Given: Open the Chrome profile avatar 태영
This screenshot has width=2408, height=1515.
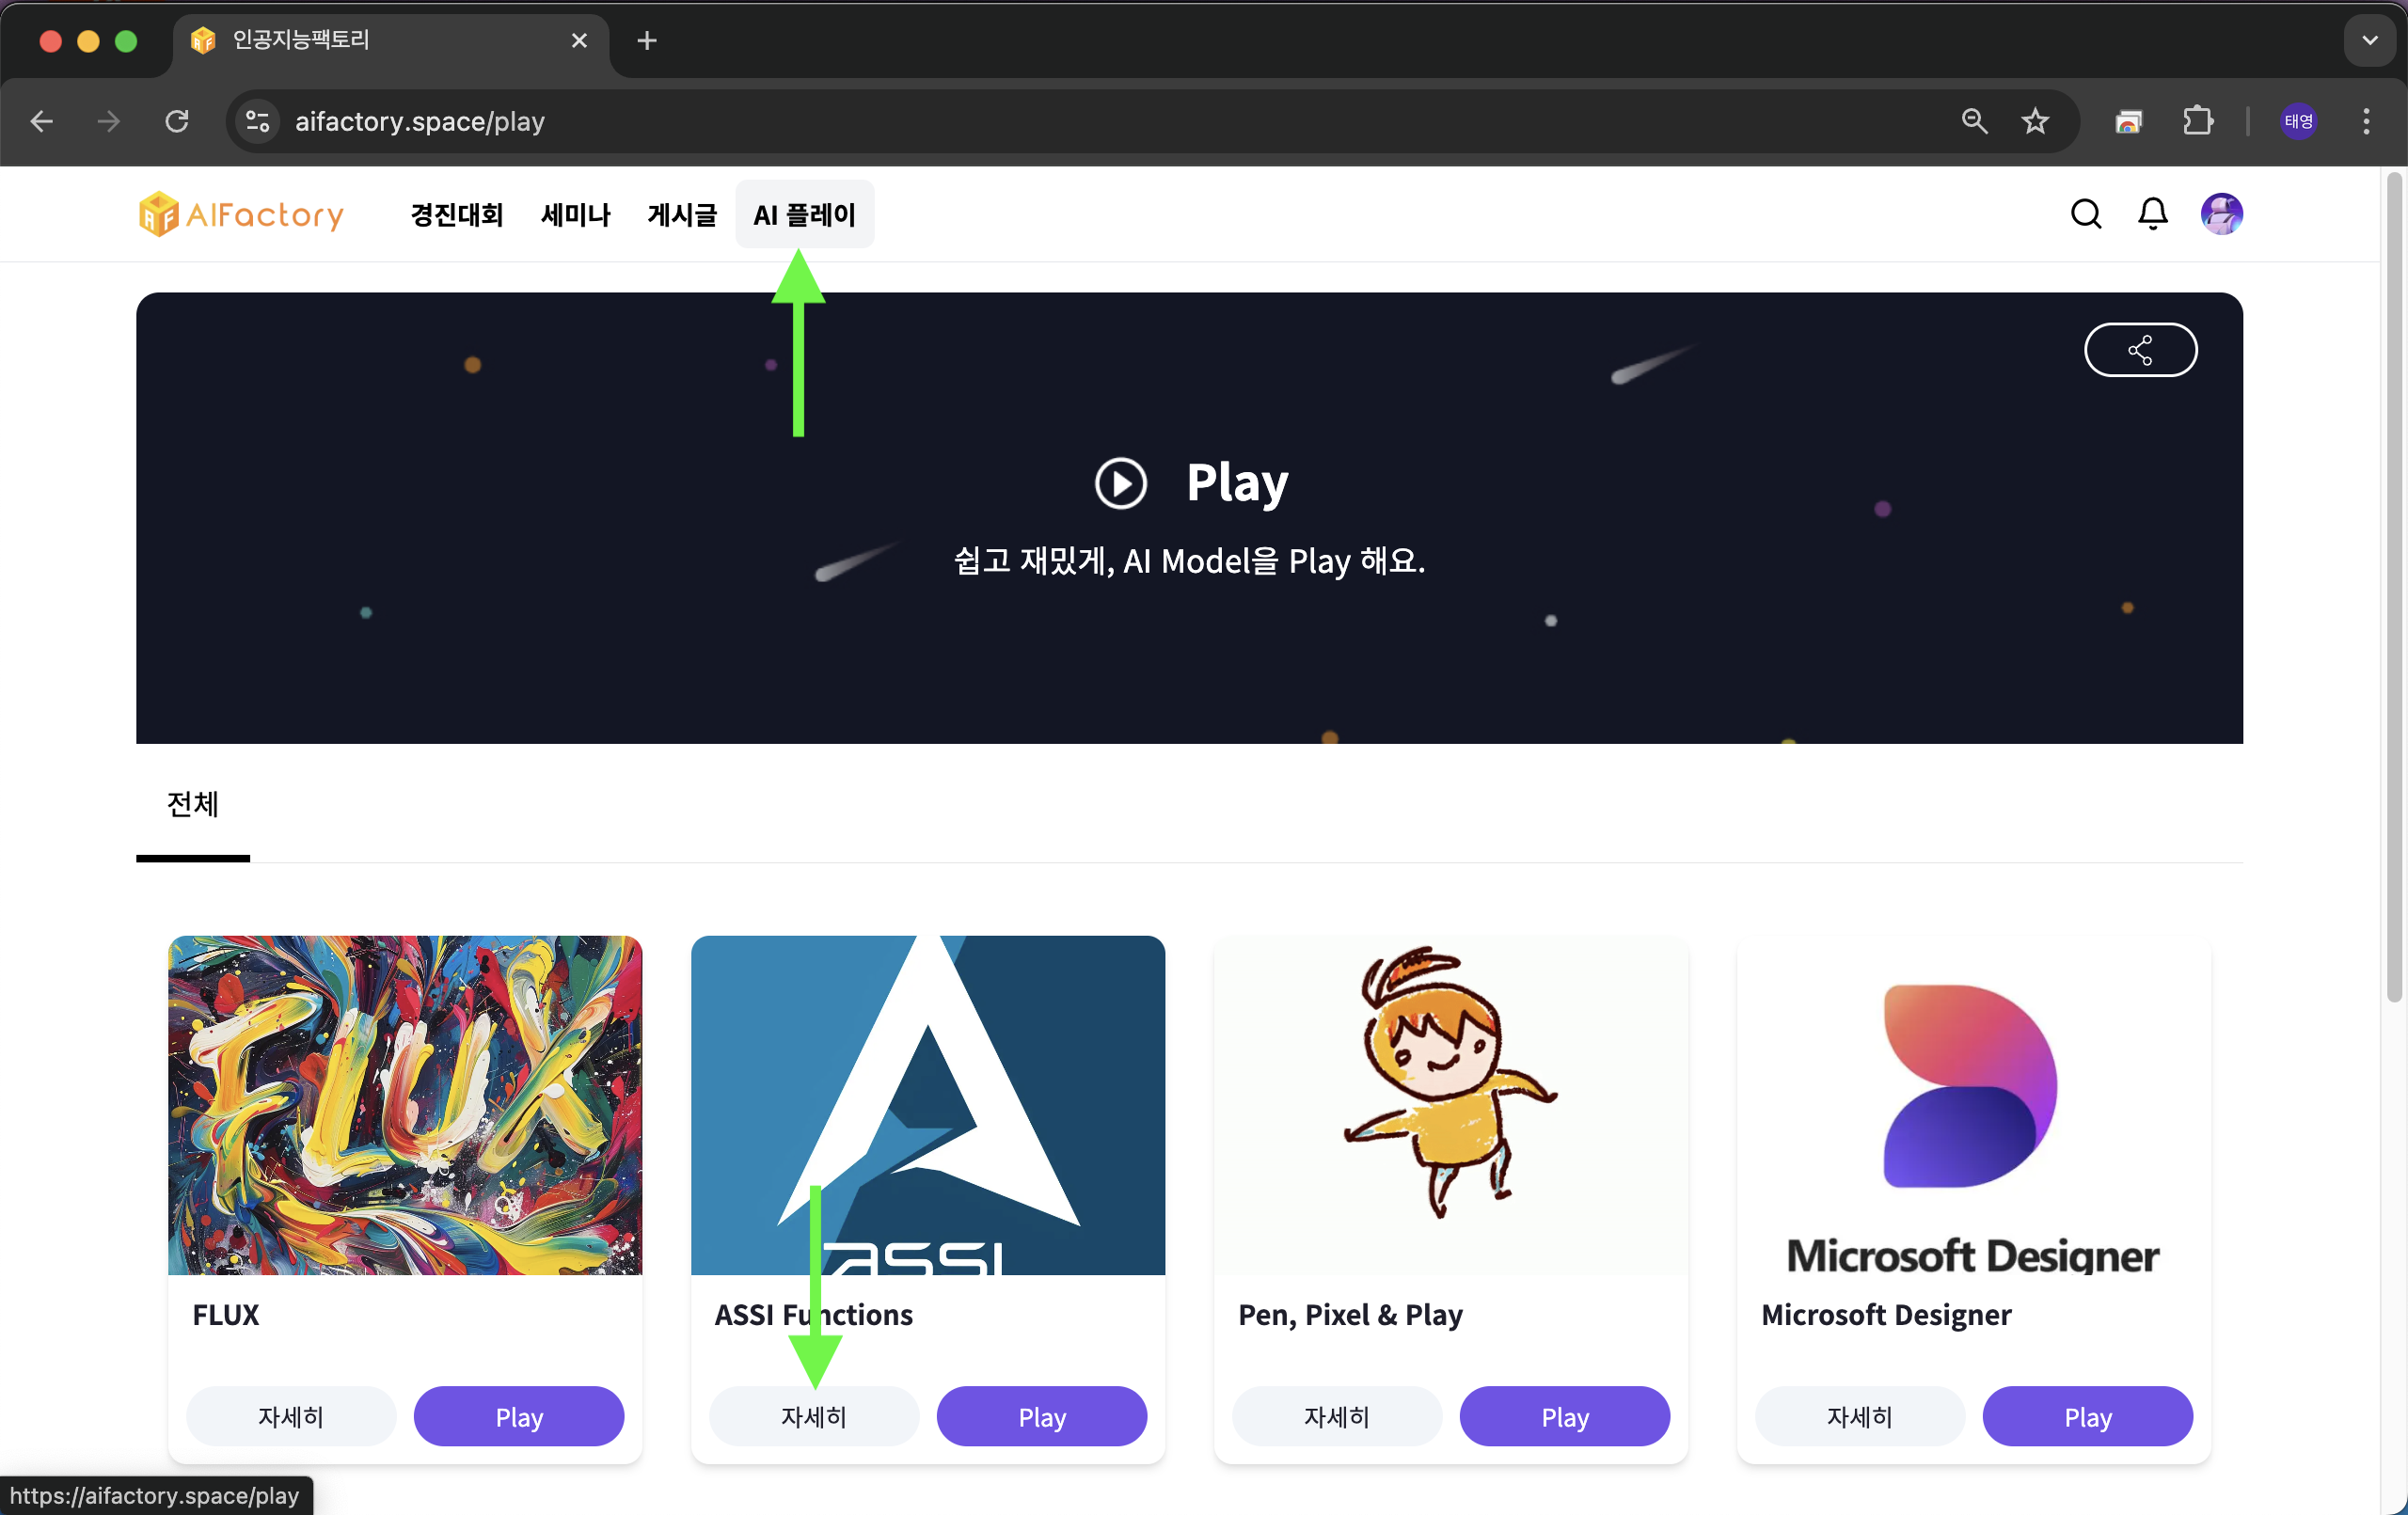Looking at the screenshot, I should (2298, 122).
